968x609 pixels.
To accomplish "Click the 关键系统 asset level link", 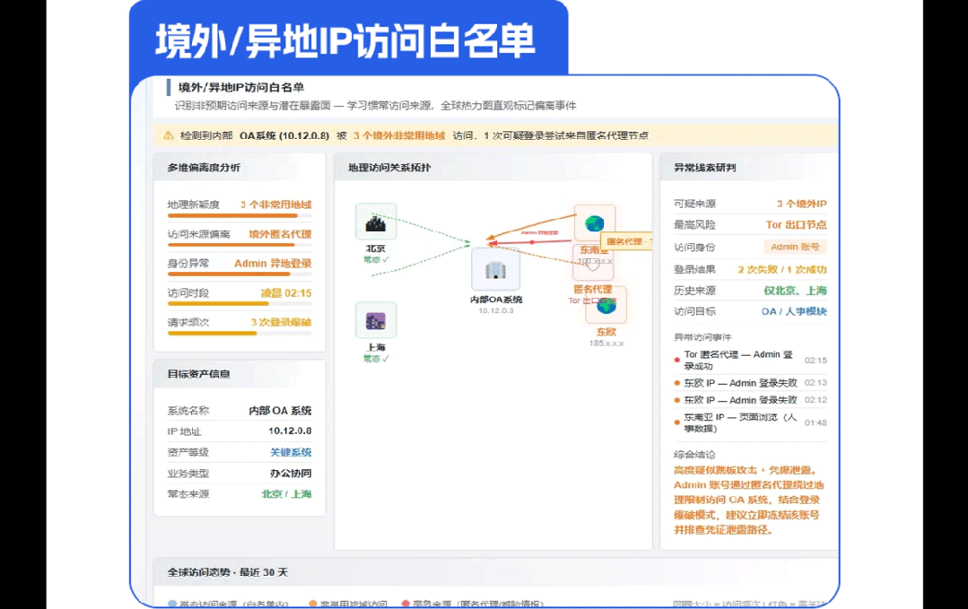I will point(291,452).
